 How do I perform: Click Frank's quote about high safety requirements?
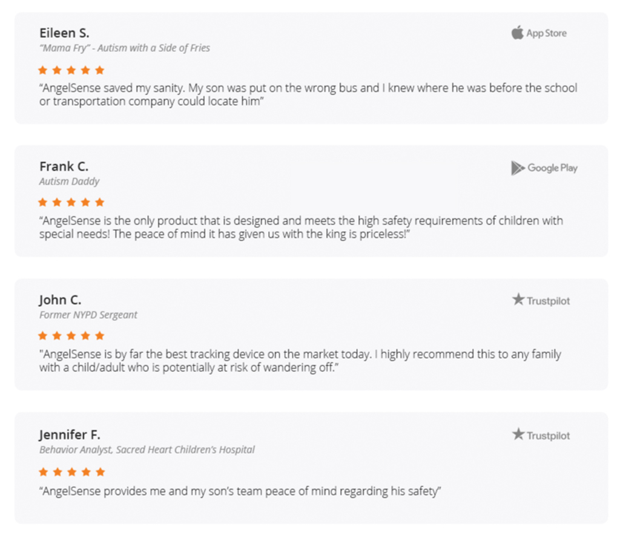pyautogui.click(x=302, y=227)
